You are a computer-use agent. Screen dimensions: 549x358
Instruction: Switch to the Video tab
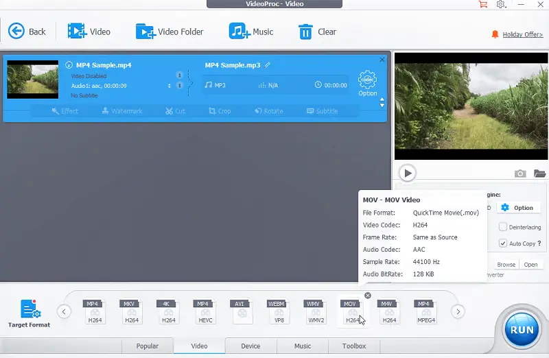point(199,346)
